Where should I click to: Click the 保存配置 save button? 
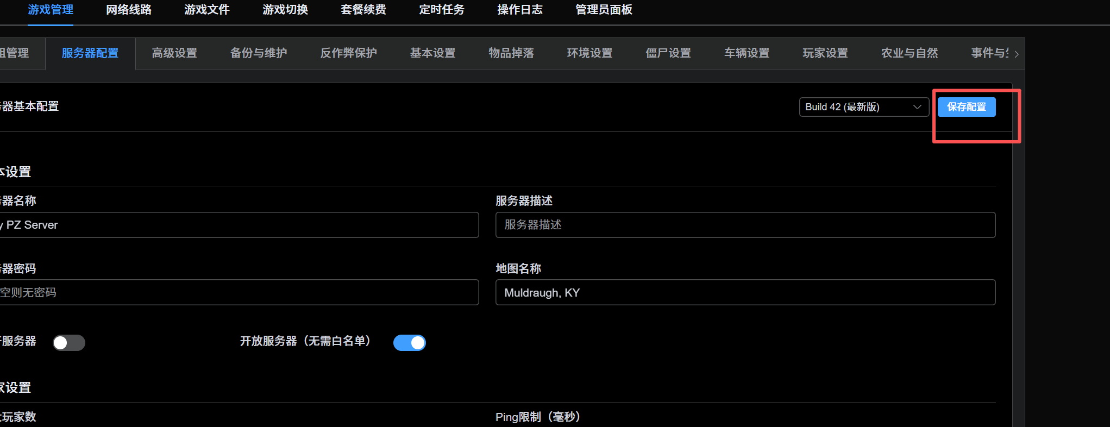click(x=966, y=107)
